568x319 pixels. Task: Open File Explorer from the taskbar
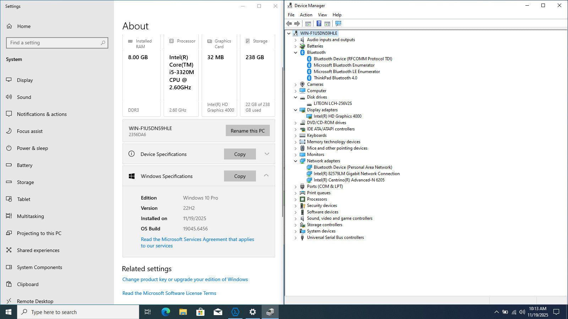[x=183, y=312]
